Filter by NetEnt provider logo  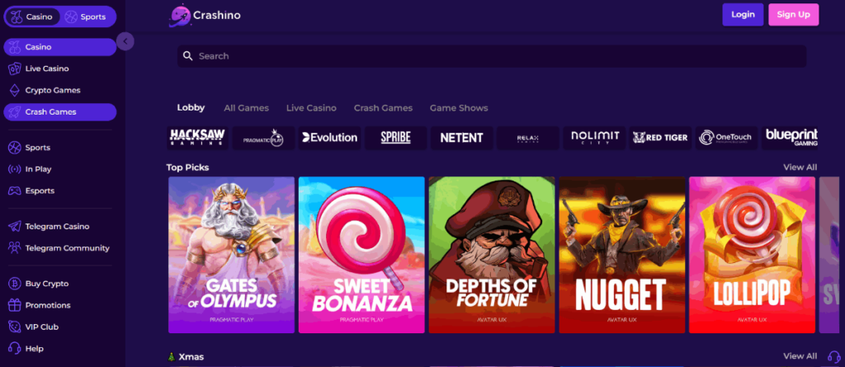click(x=461, y=138)
